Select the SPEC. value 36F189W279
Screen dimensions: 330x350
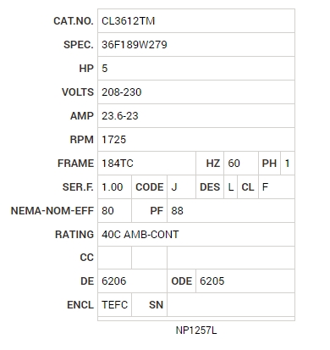pyautogui.click(x=135, y=45)
